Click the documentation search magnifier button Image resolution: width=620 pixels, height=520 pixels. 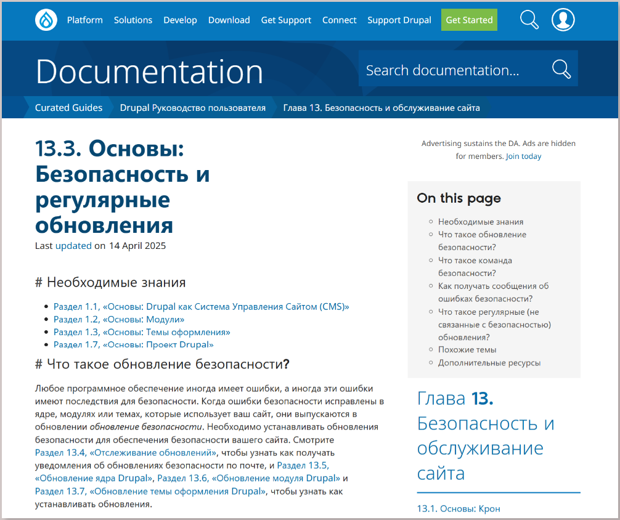point(561,69)
